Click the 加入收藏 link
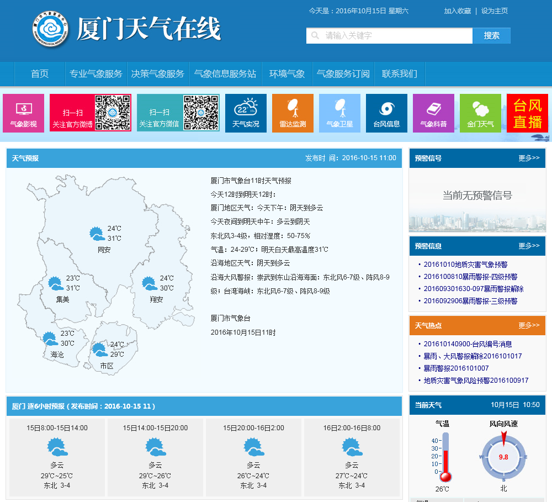 coord(457,11)
